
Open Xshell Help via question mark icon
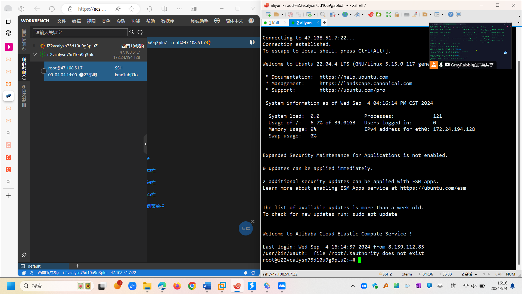pos(450,14)
